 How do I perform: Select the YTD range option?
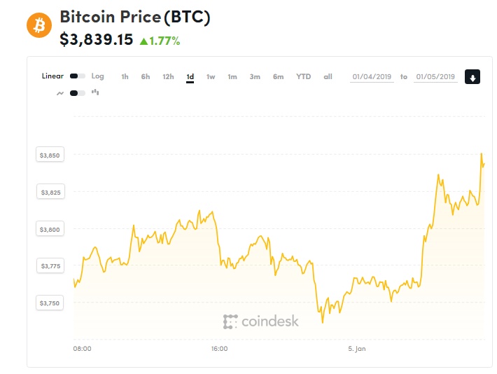[x=303, y=77]
